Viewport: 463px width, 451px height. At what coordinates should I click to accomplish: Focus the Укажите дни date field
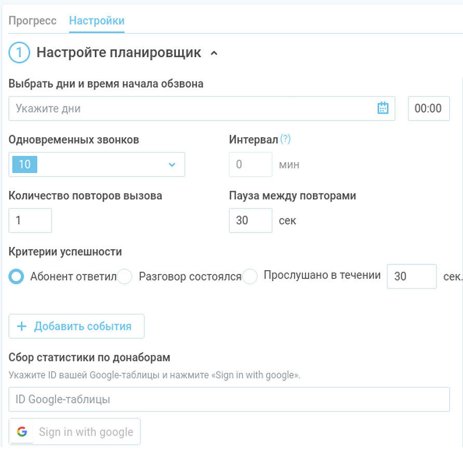[202, 108]
